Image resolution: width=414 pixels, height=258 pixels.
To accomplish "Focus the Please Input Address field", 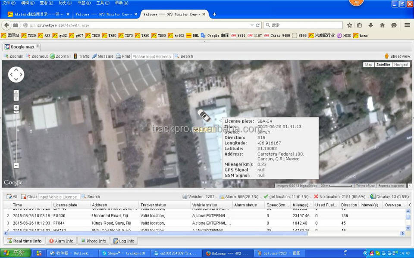I will click(152, 56).
